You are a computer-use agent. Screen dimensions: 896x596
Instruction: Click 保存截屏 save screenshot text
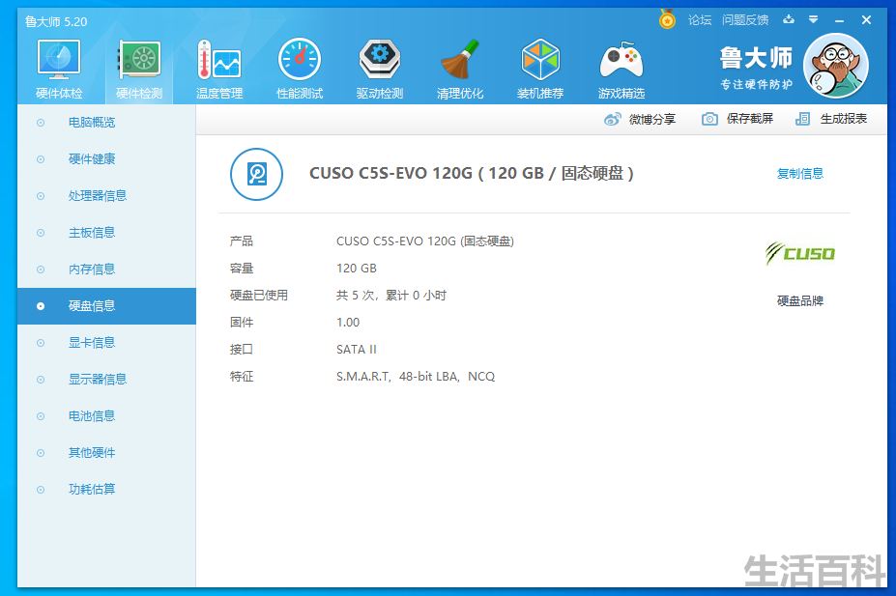point(750,119)
